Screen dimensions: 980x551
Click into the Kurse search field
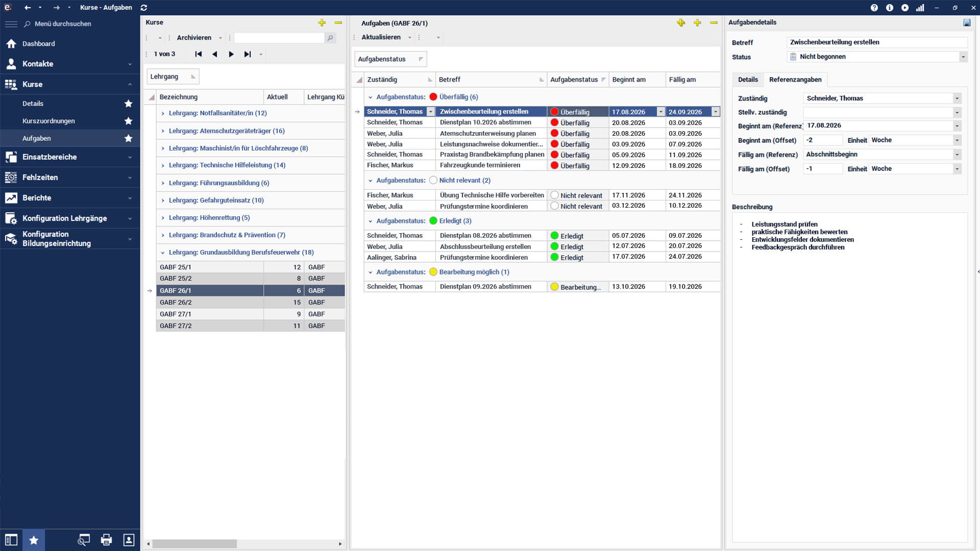(279, 38)
